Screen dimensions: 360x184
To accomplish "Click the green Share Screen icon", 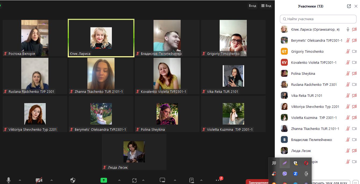I will click(x=104, y=180).
